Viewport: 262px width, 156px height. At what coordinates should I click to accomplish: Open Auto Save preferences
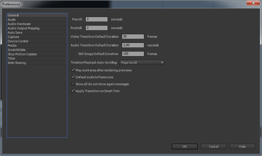point(37,33)
